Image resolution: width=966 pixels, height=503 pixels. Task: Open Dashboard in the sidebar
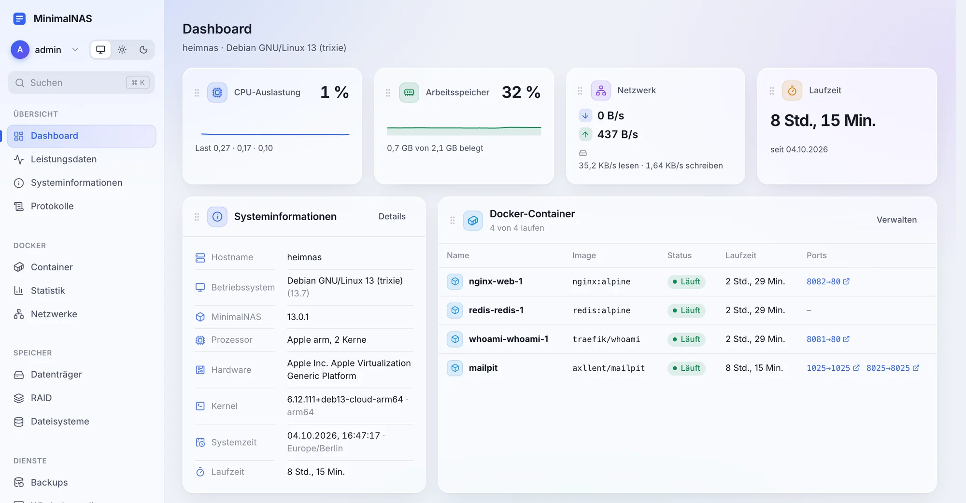click(x=81, y=136)
